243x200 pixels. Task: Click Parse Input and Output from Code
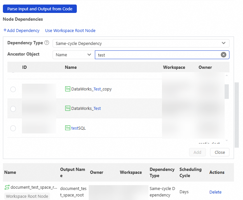coord(40,9)
